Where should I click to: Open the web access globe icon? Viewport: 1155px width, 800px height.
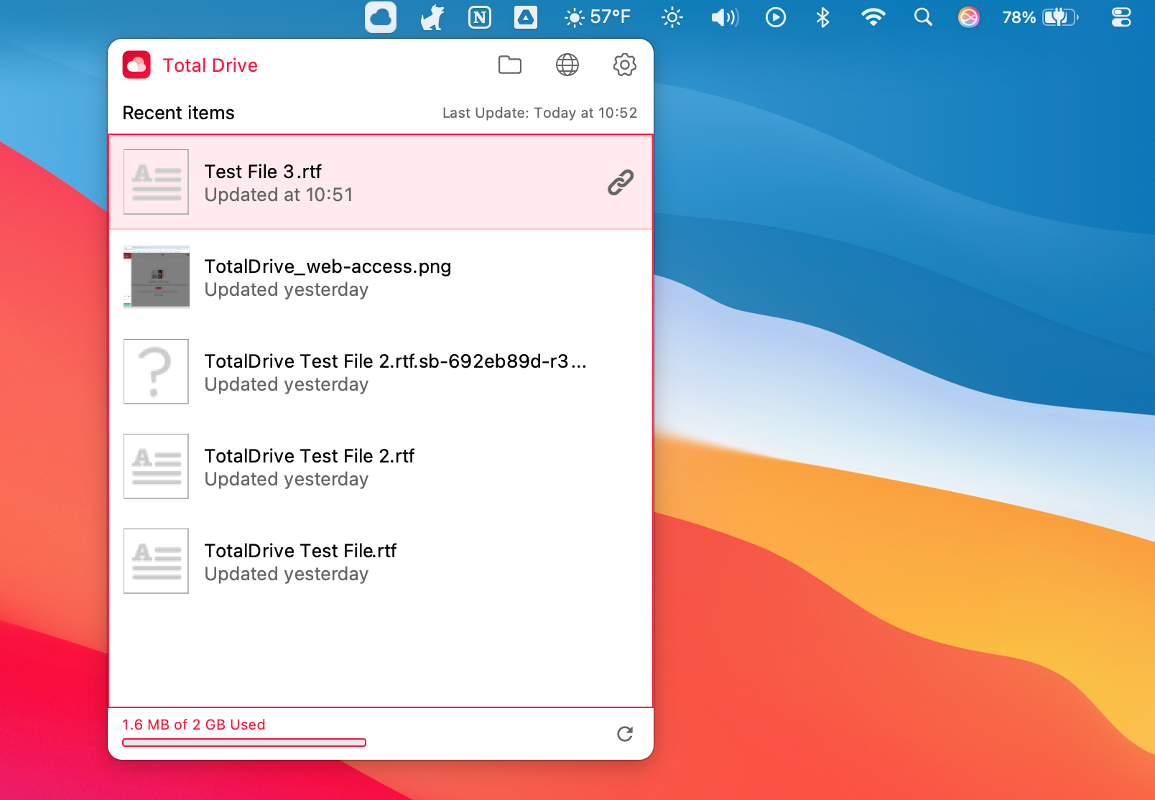pos(567,65)
